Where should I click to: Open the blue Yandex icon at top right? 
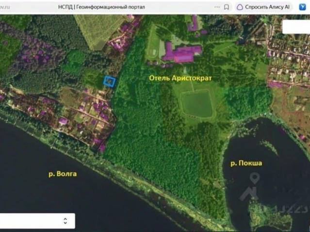302,7
